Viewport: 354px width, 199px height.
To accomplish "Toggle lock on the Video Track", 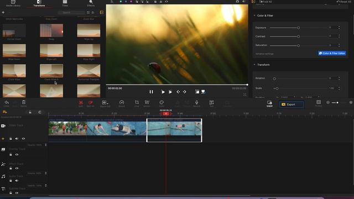I will pyautogui.click(x=11, y=139).
